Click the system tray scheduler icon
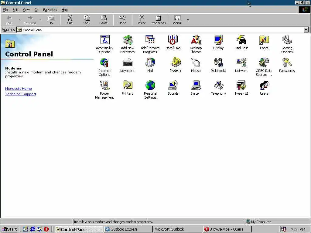 point(284,229)
